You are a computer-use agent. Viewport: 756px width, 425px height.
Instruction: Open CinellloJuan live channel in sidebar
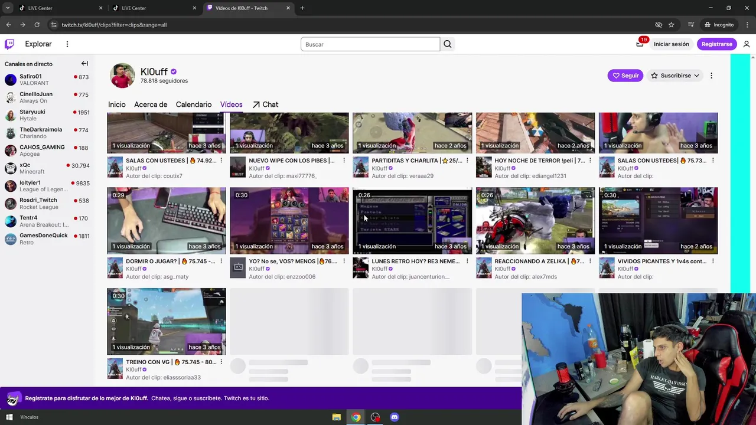pos(47,97)
